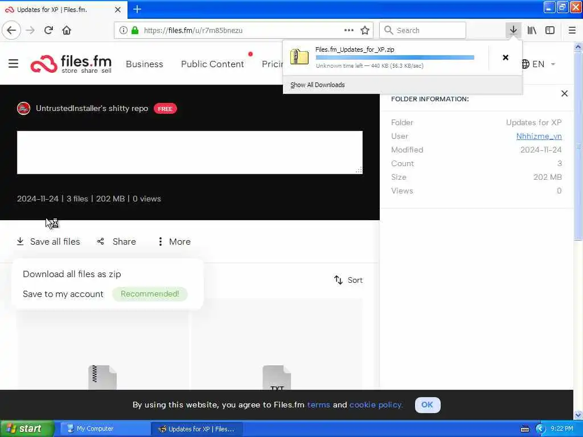Open the downloads toolbar arrow

tap(513, 30)
